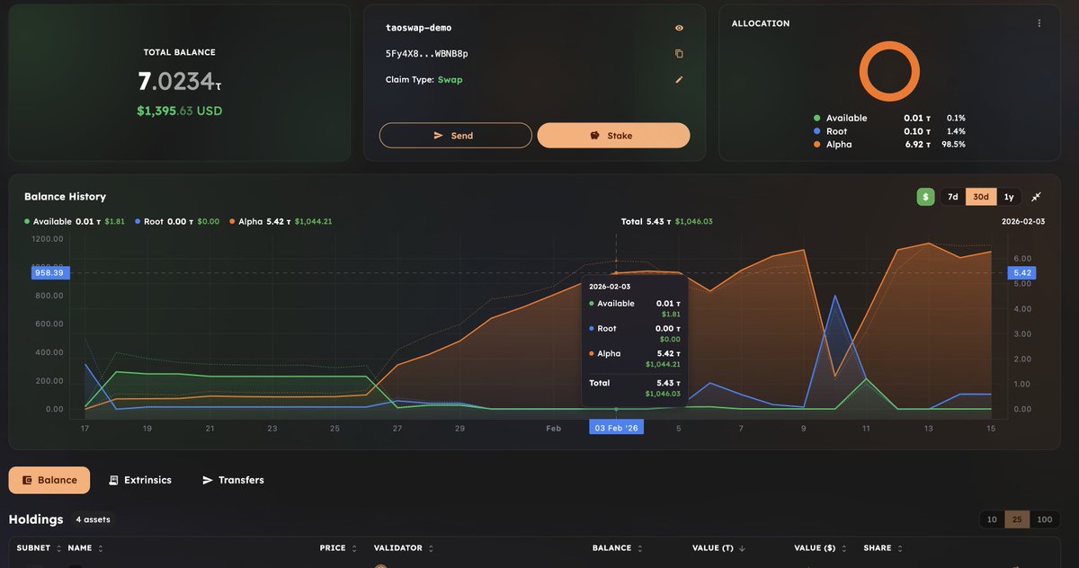Open the Extrinsics tab

(139, 480)
